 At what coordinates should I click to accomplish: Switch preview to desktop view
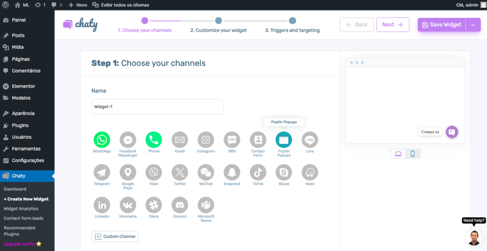tap(398, 154)
